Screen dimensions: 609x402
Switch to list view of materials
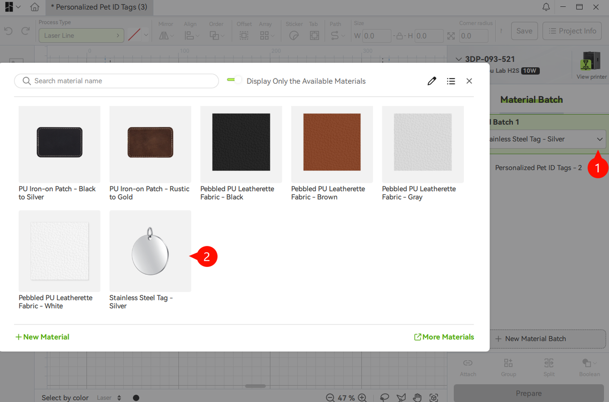tap(451, 81)
